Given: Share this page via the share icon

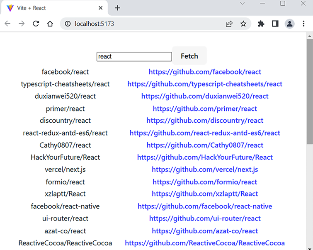Looking at the screenshot, I should coord(229,24).
